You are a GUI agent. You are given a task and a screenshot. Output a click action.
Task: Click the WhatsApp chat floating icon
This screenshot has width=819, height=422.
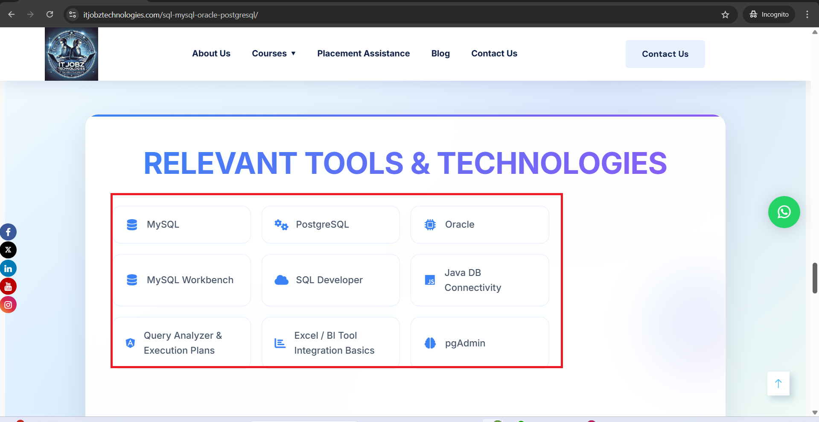784,212
